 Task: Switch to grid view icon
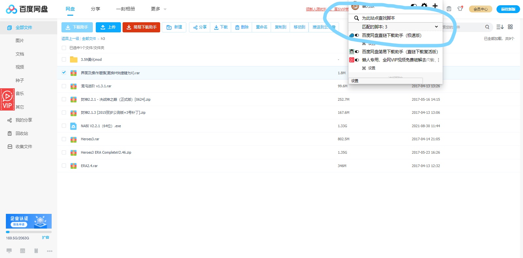(x=510, y=27)
